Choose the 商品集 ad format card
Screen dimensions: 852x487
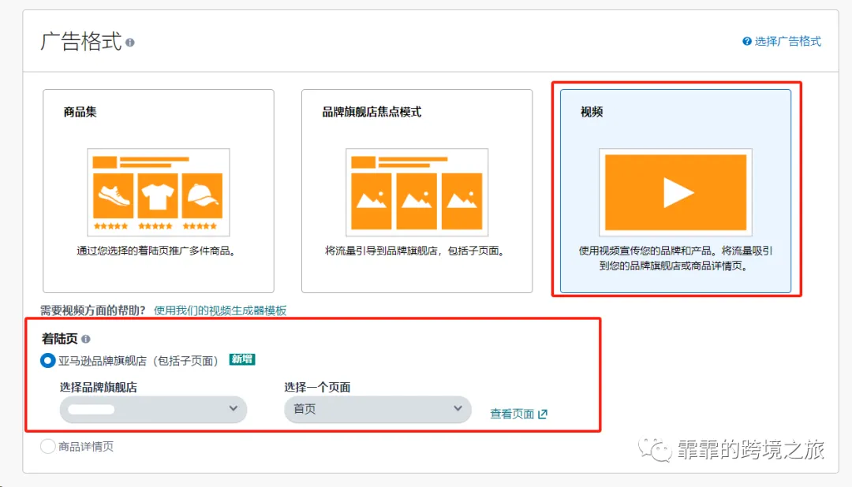click(159, 191)
